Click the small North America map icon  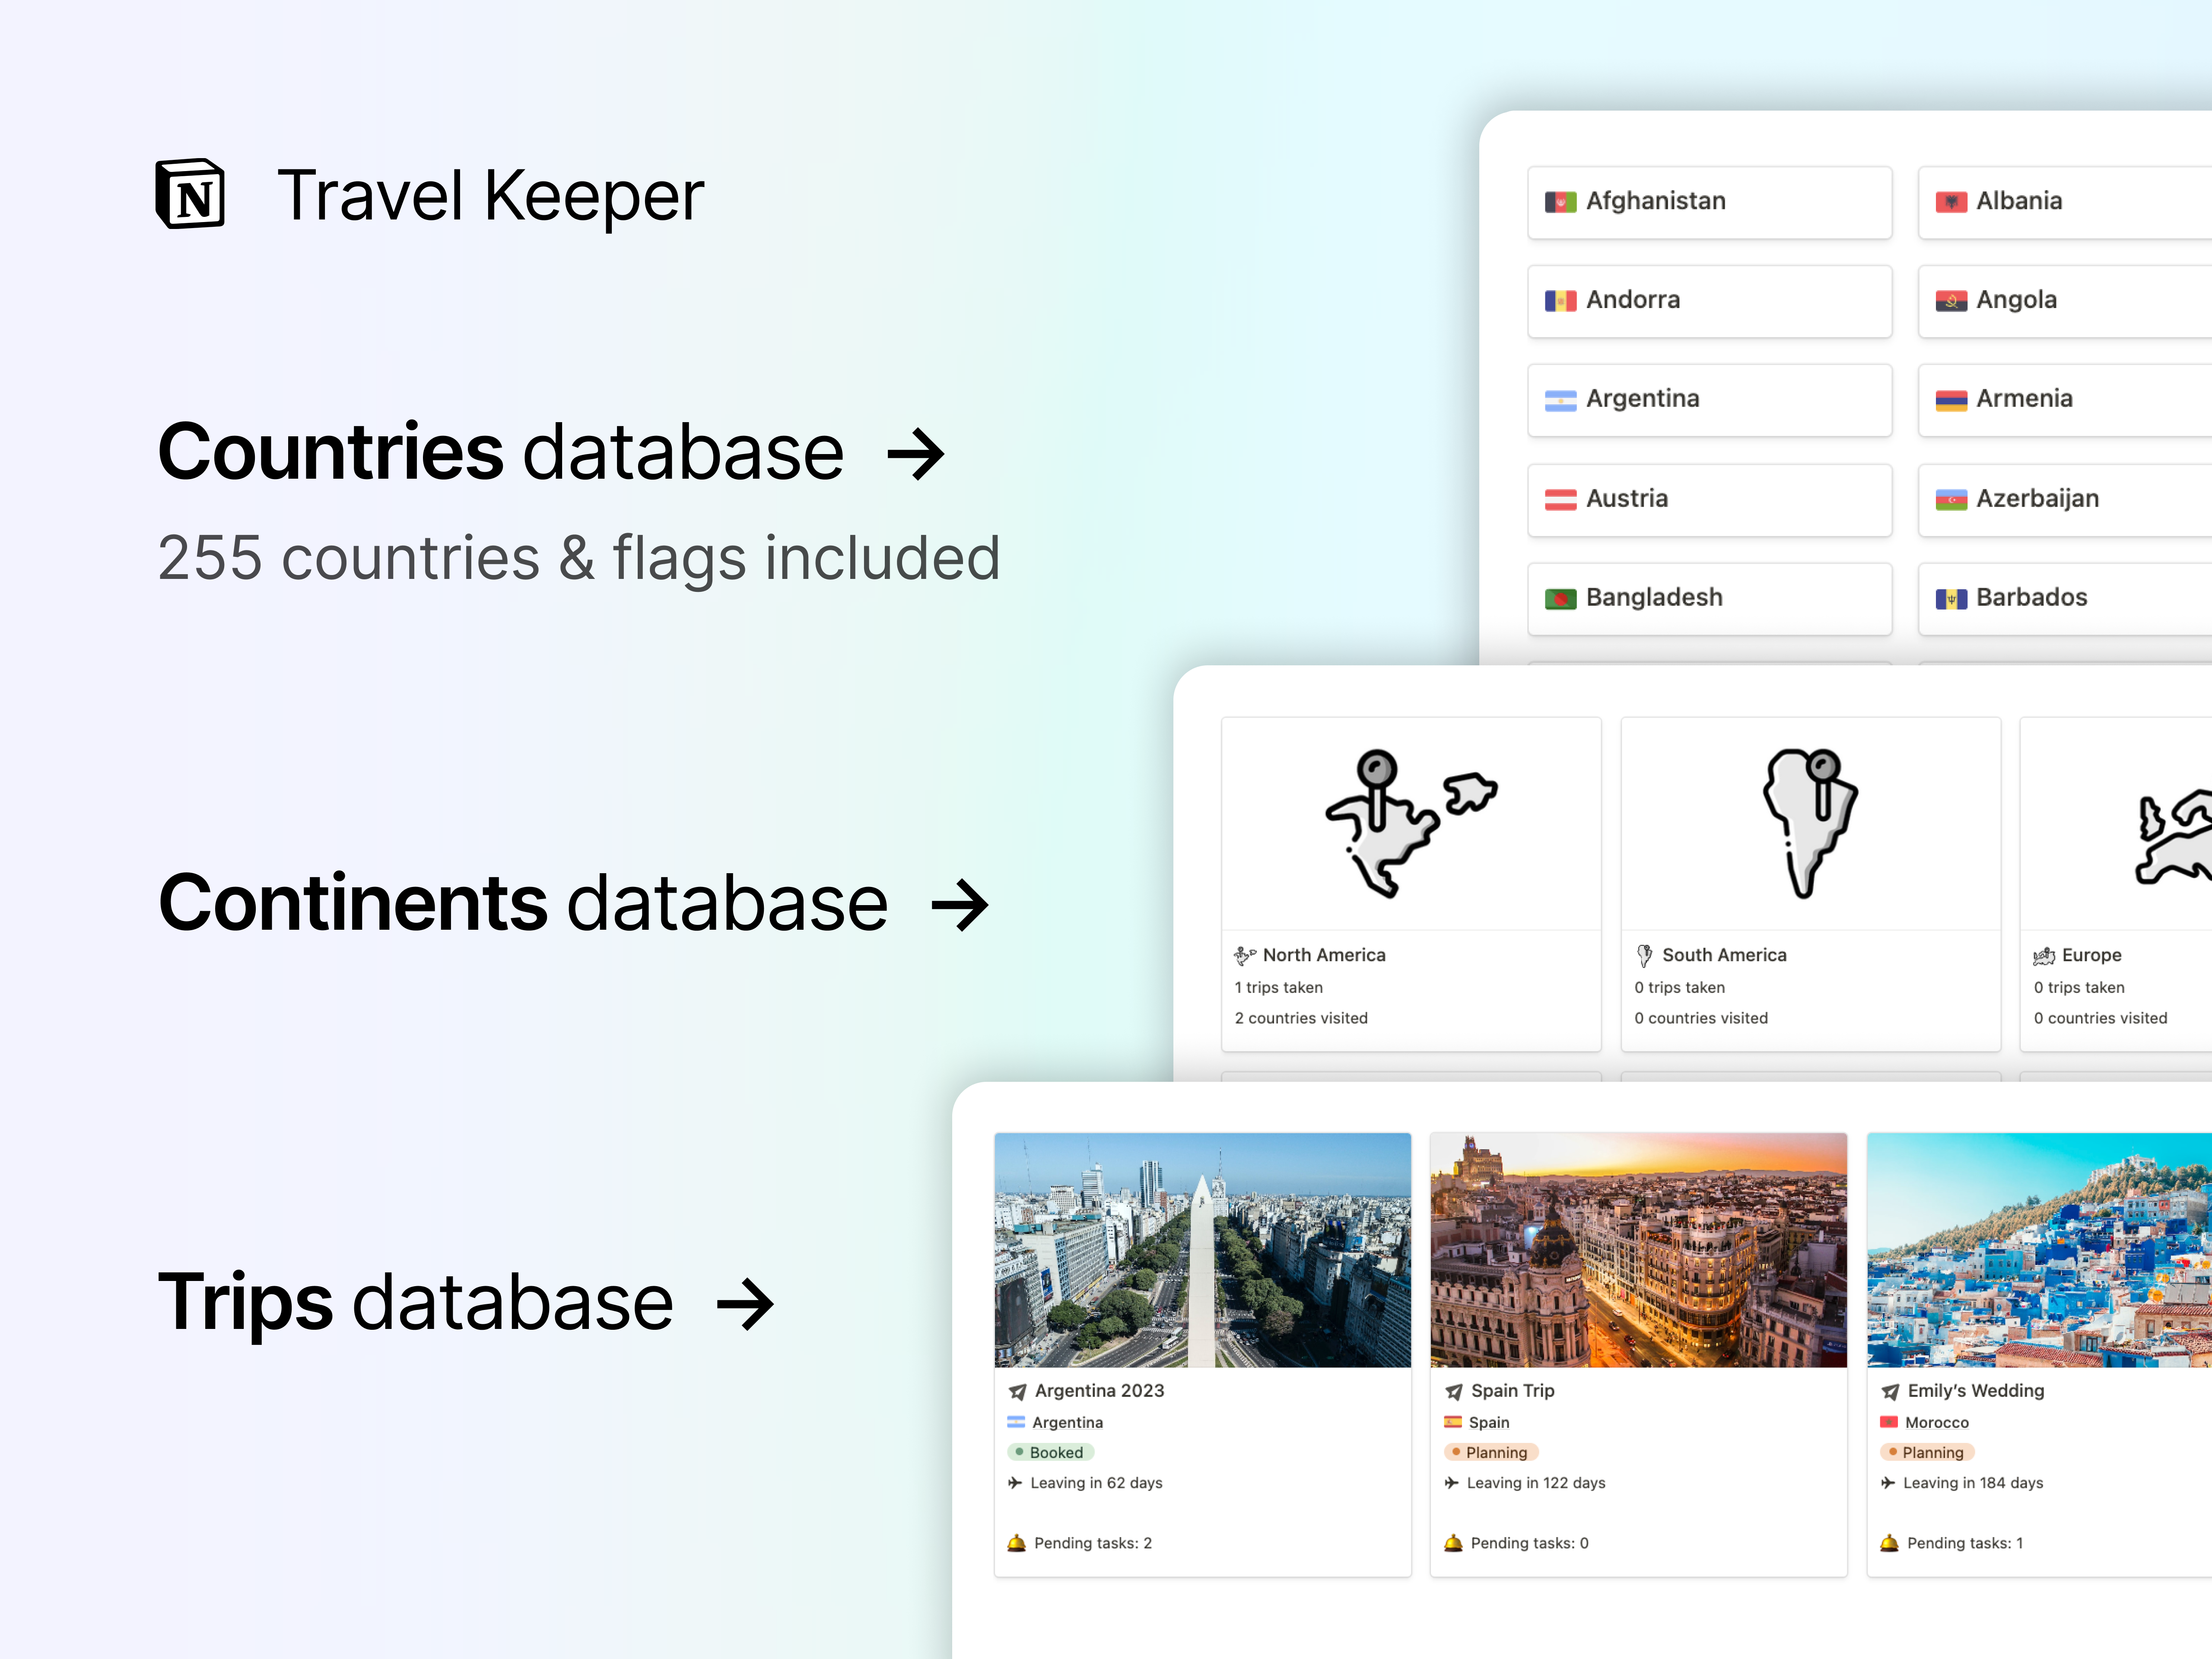point(1245,956)
